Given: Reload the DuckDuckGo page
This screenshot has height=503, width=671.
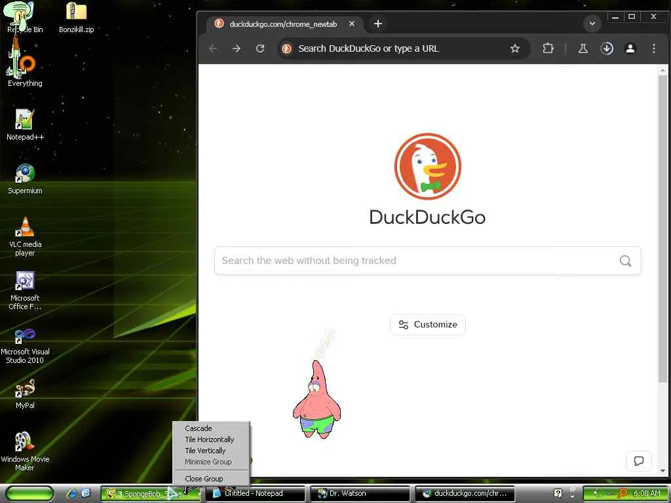Looking at the screenshot, I should (259, 48).
